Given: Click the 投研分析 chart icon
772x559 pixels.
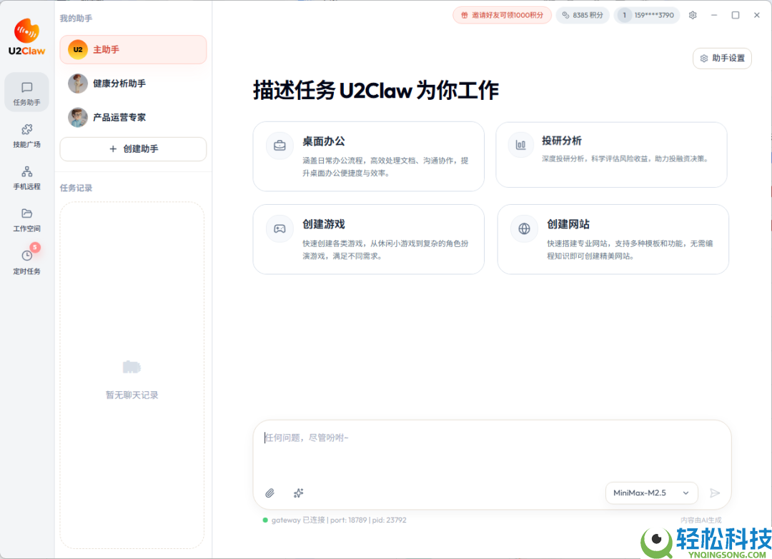Looking at the screenshot, I should (x=520, y=144).
